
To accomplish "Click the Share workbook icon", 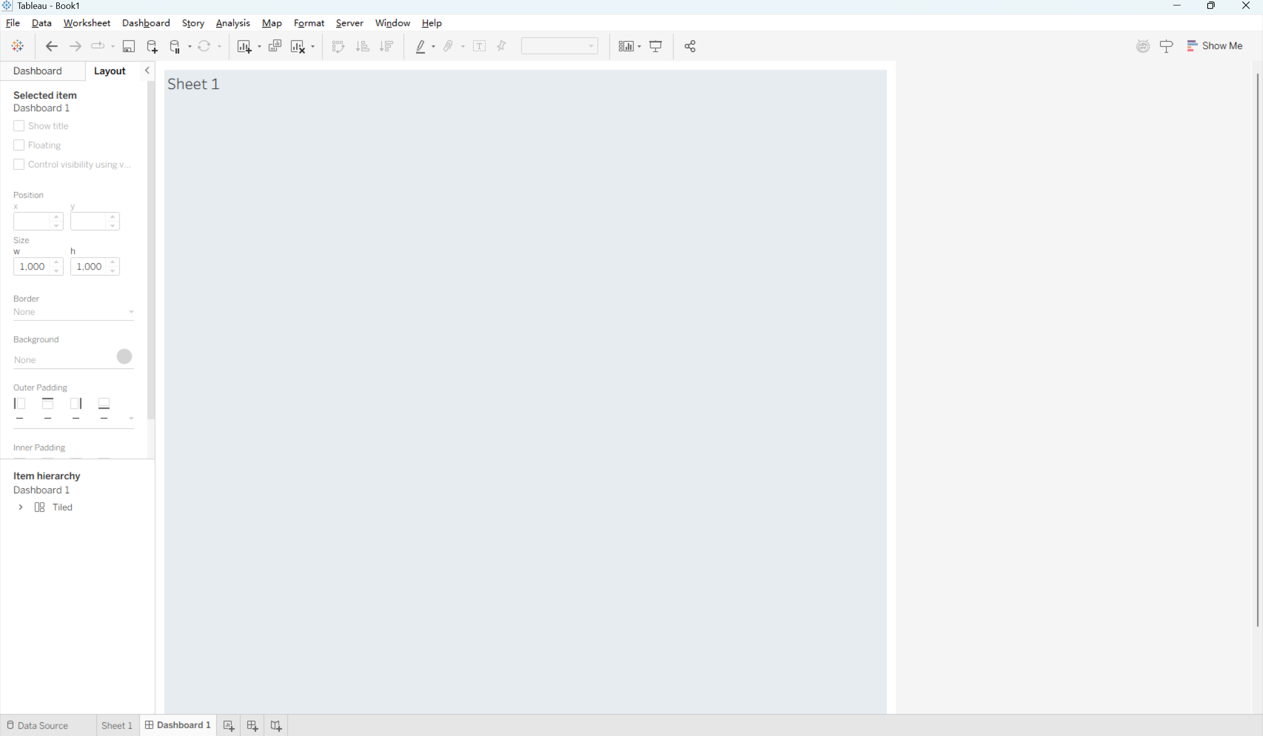I will (x=689, y=46).
